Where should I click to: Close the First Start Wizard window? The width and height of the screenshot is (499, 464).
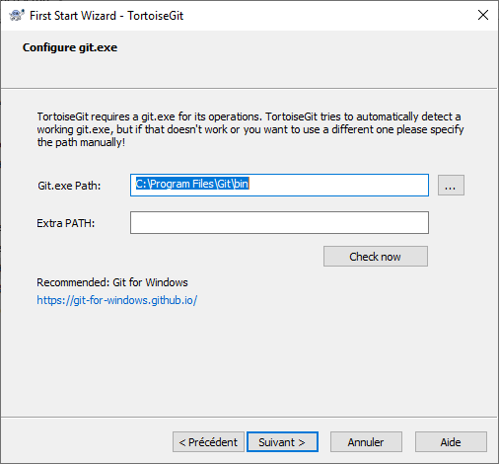483,15
